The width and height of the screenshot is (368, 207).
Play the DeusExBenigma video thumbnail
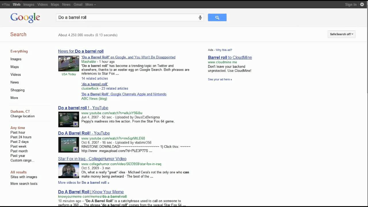(69, 119)
